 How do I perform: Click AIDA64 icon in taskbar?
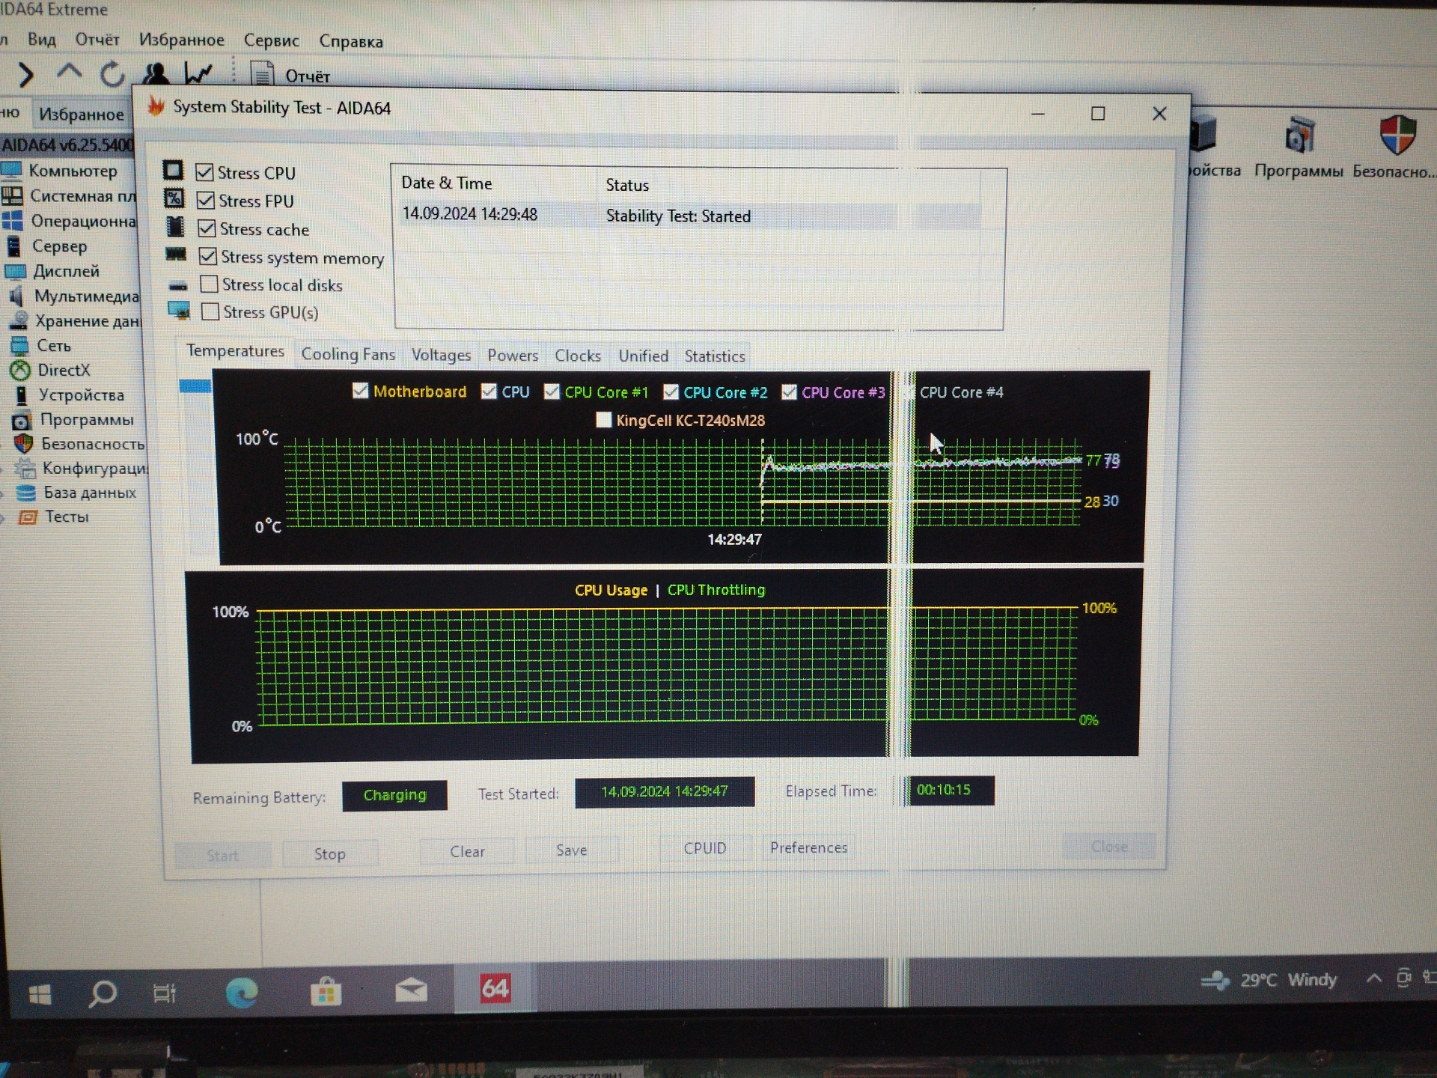pyautogui.click(x=495, y=988)
